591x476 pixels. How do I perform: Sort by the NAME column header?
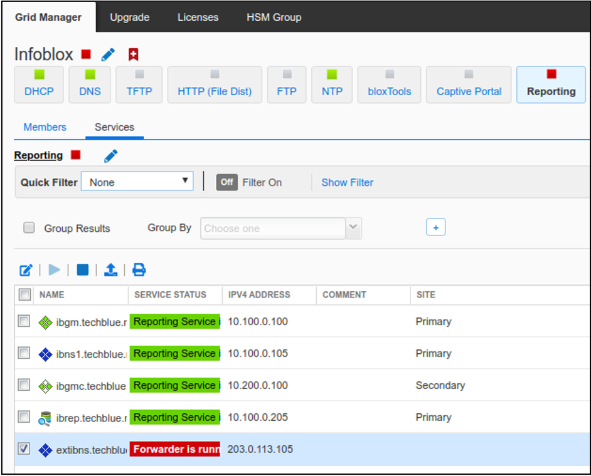(52, 294)
